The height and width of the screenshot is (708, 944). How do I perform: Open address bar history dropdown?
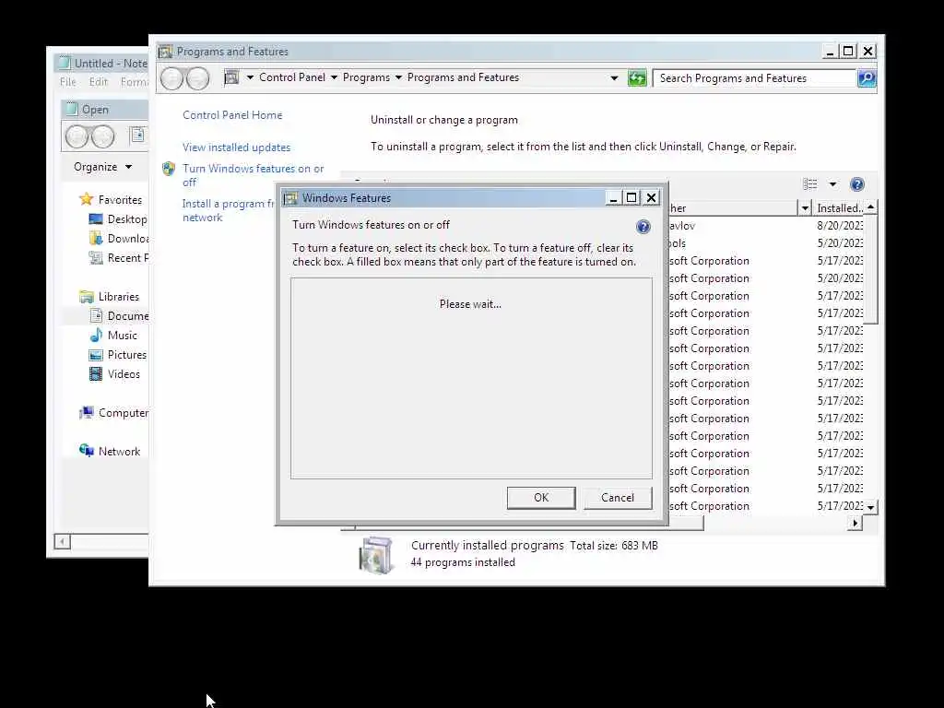614,78
